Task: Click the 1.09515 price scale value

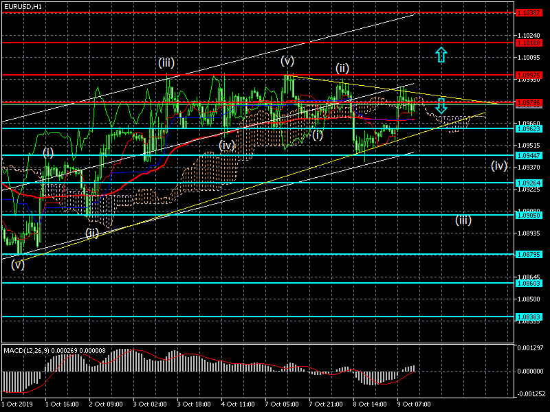Action: (529, 145)
